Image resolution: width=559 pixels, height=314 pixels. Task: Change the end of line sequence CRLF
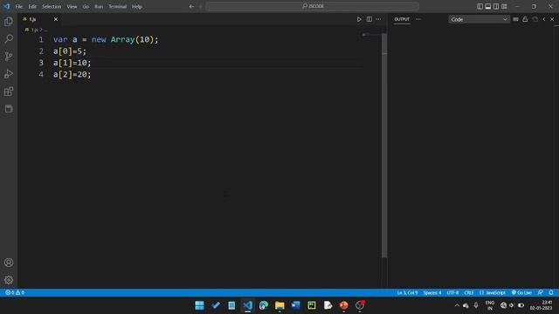469,292
